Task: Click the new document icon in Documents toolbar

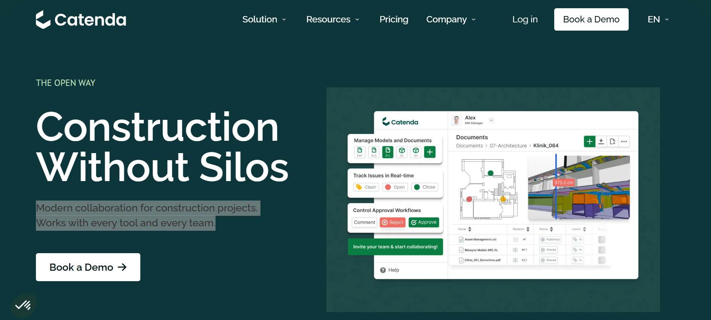Action: pyautogui.click(x=613, y=142)
